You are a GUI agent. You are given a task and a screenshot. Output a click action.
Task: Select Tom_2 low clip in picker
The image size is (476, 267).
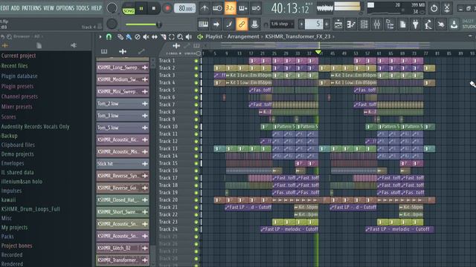click(x=123, y=104)
